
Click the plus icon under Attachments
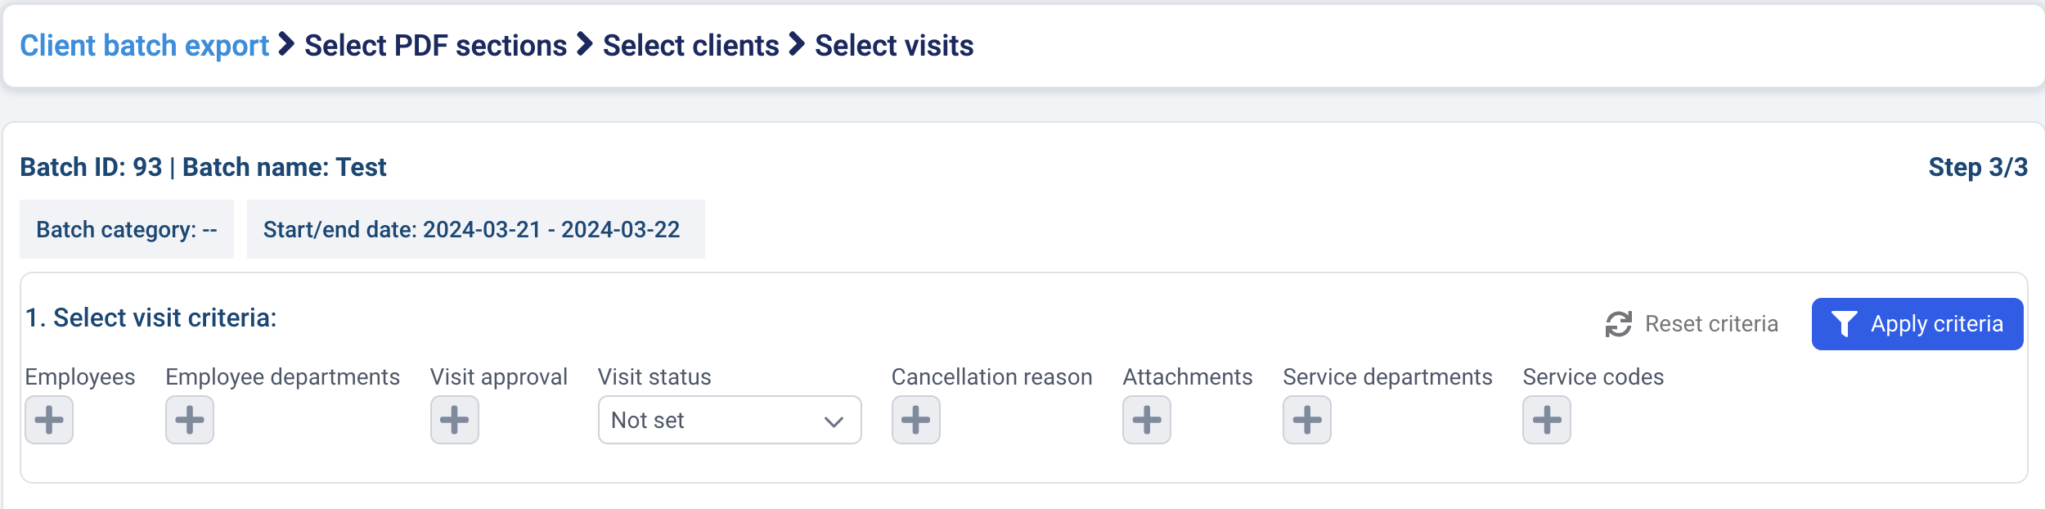coord(1145,420)
